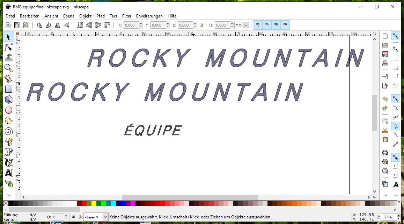Select the Node edit tool
404x224 pixels.
coord(8,47)
